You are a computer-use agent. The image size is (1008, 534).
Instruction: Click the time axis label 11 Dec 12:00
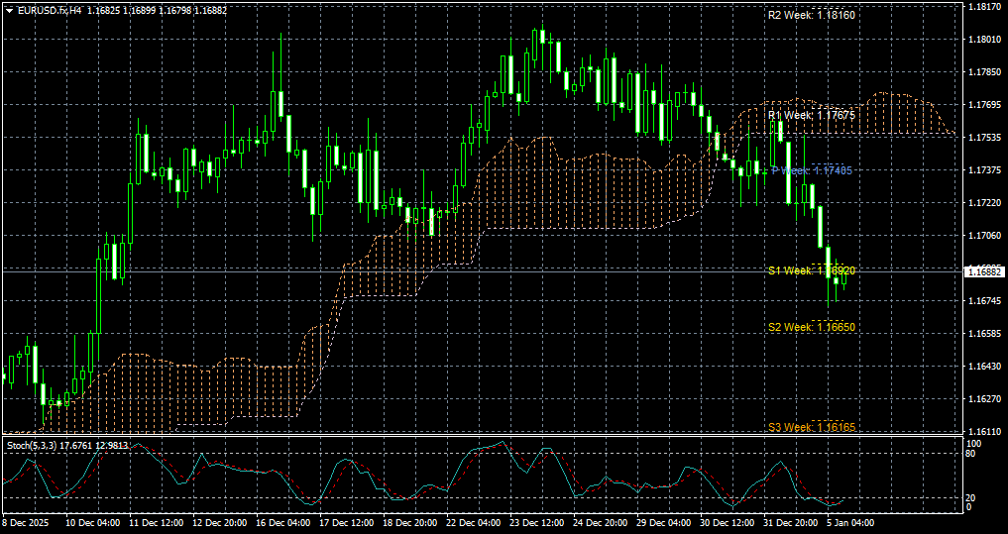(156, 524)
